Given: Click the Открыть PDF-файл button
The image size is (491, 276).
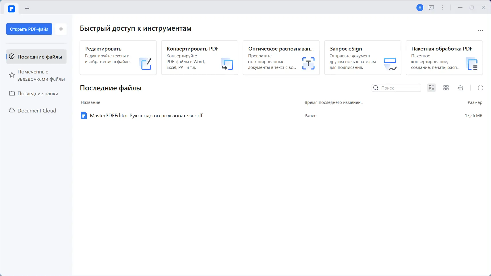Looking at the screenshot, I should pyautogui.click(x=29, y=29).
